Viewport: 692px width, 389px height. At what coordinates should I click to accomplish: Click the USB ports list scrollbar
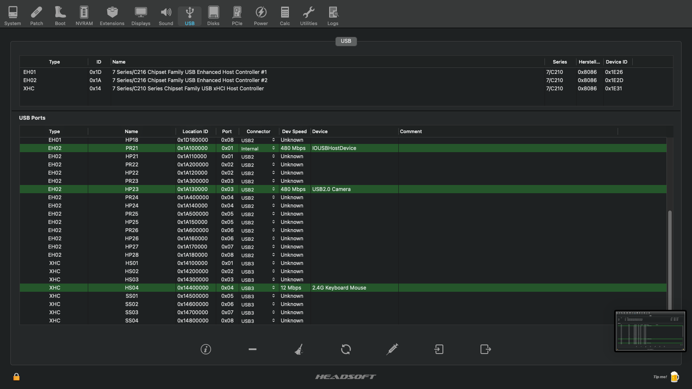pos(670,259)
